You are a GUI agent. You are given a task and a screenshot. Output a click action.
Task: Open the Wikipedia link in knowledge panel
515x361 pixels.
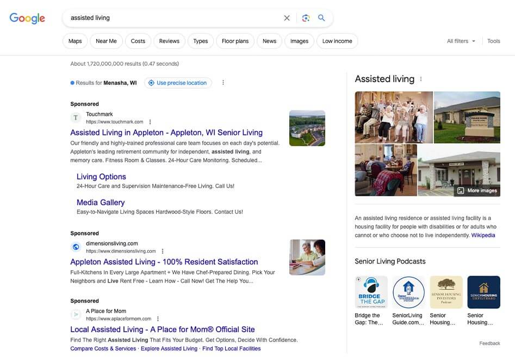483,235
